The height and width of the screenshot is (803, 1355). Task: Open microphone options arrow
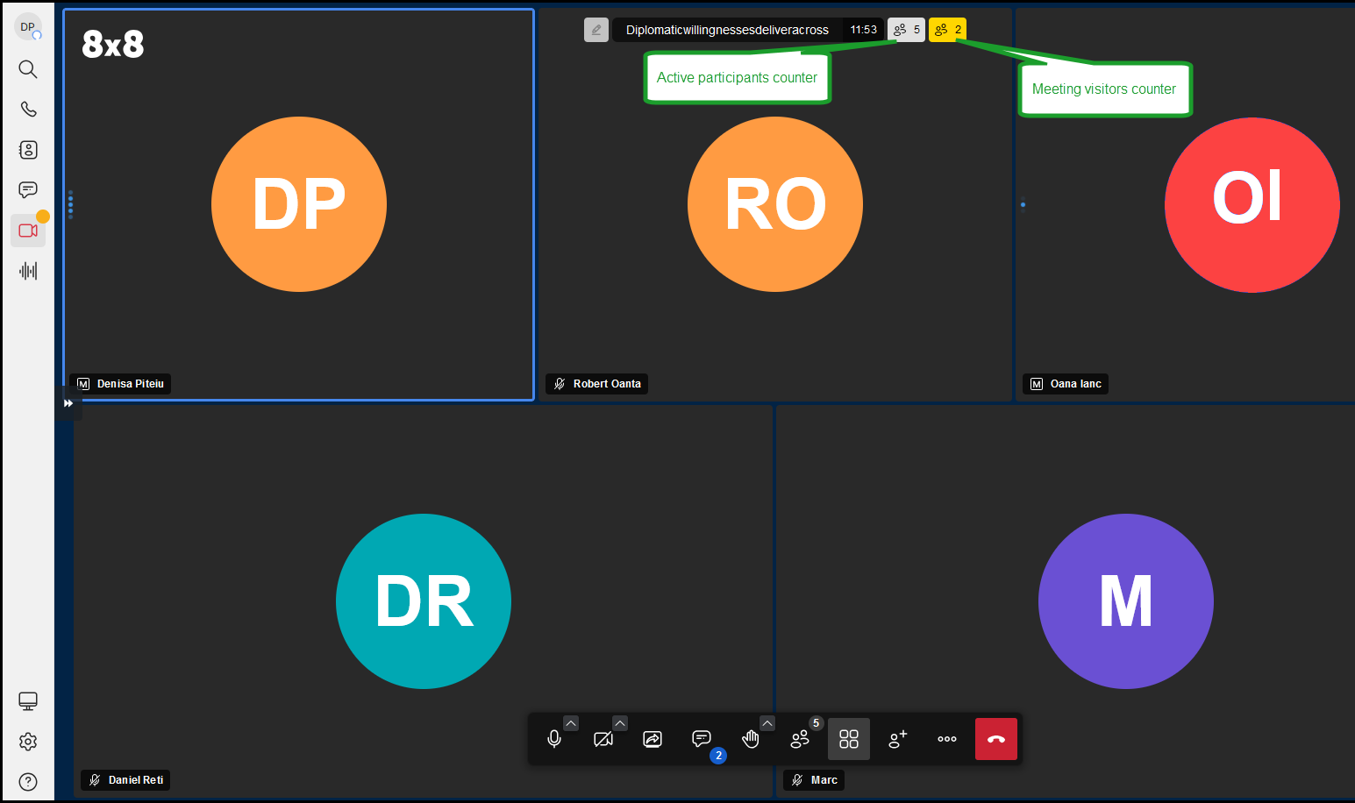coord(571,723)
